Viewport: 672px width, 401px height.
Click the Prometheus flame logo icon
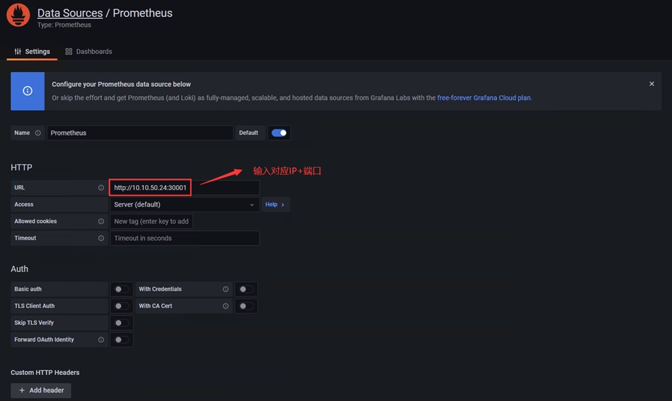(x=18, y=15)
